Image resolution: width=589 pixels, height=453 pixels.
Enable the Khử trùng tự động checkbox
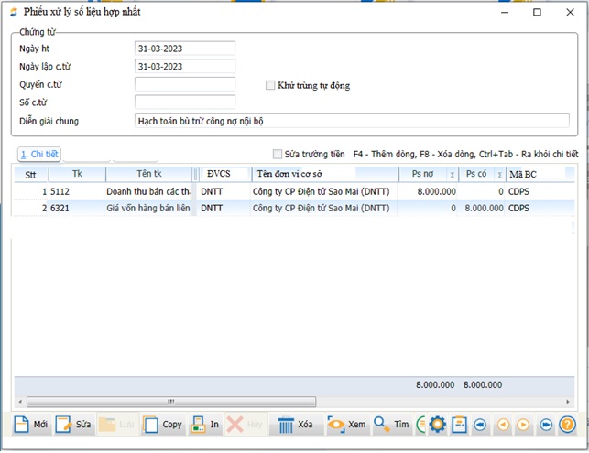pos(270,85)
